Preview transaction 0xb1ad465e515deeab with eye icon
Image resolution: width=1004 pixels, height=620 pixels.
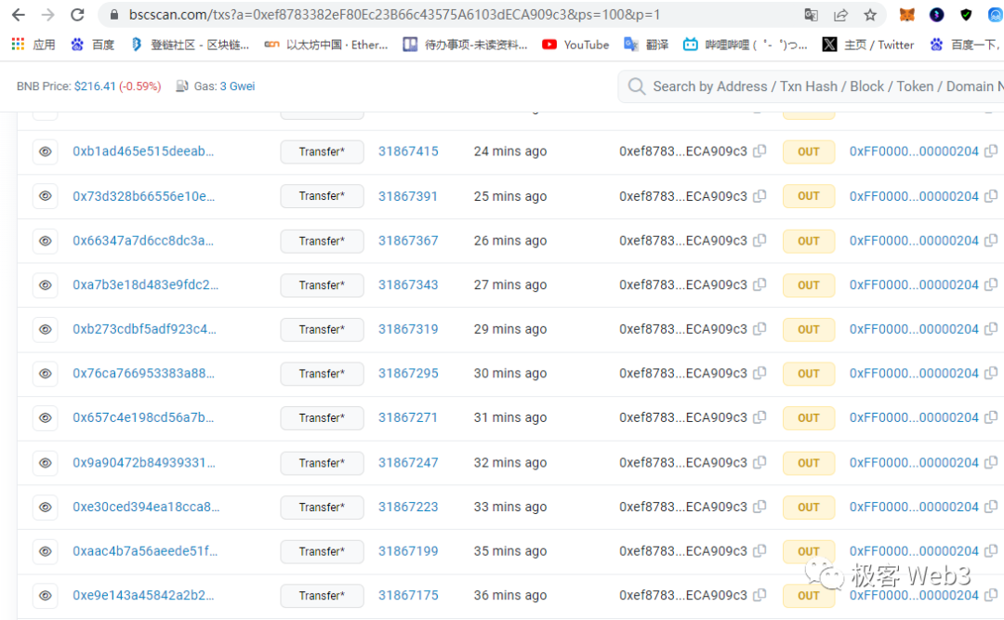click(45, 152)
